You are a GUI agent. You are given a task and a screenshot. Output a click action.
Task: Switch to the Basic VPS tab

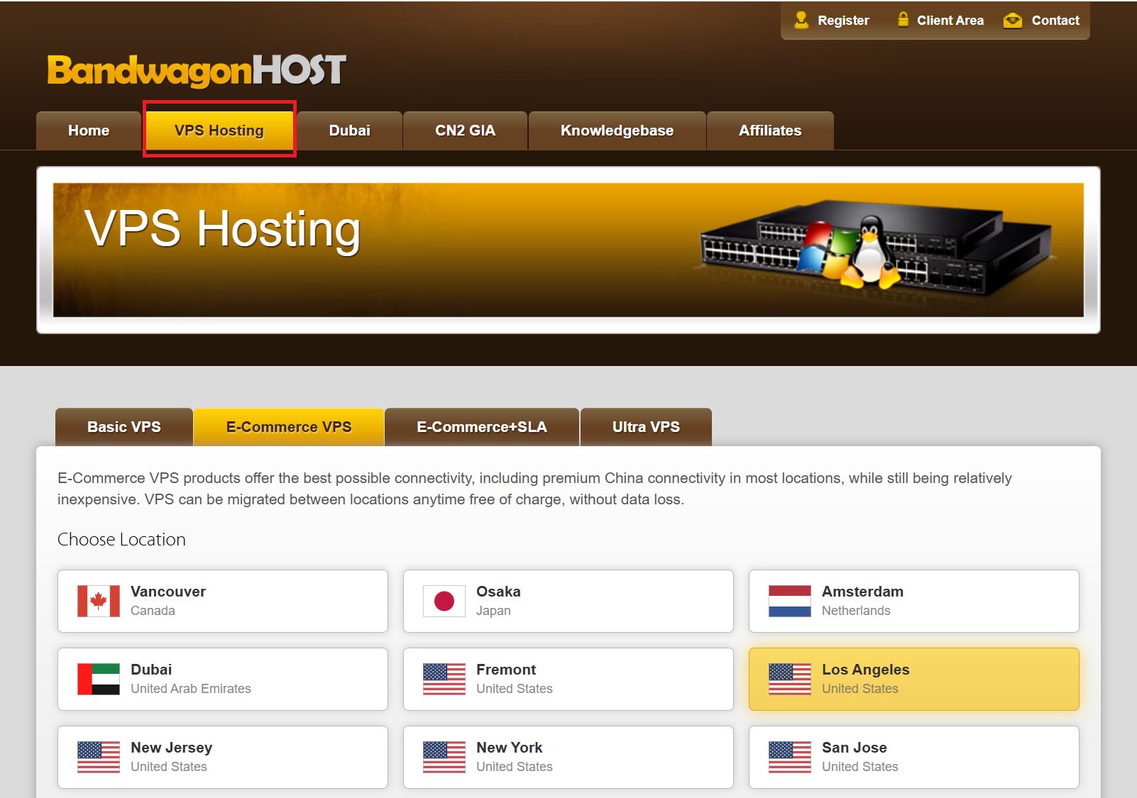pos(124,427)
